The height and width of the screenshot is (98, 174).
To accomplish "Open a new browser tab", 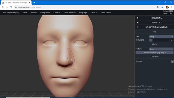I will click(x=34, y=2).
